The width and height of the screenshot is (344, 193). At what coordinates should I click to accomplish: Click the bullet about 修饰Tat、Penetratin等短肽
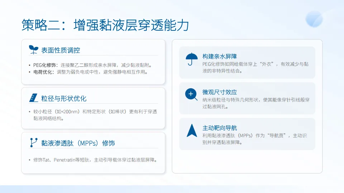point(94,160)
